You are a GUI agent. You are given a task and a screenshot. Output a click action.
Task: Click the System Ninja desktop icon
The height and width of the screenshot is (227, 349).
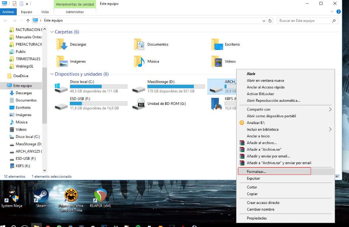click(12, 196)
